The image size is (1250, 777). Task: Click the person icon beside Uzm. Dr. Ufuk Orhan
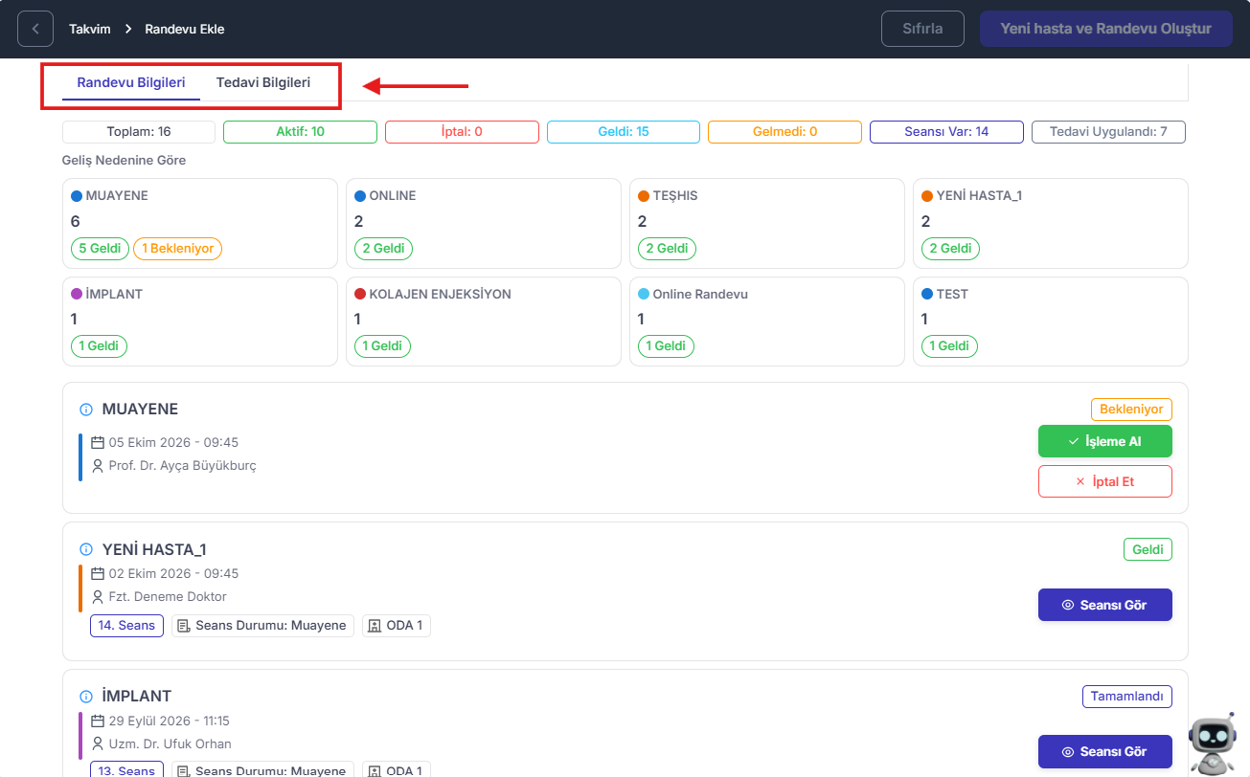click(97, 744)
